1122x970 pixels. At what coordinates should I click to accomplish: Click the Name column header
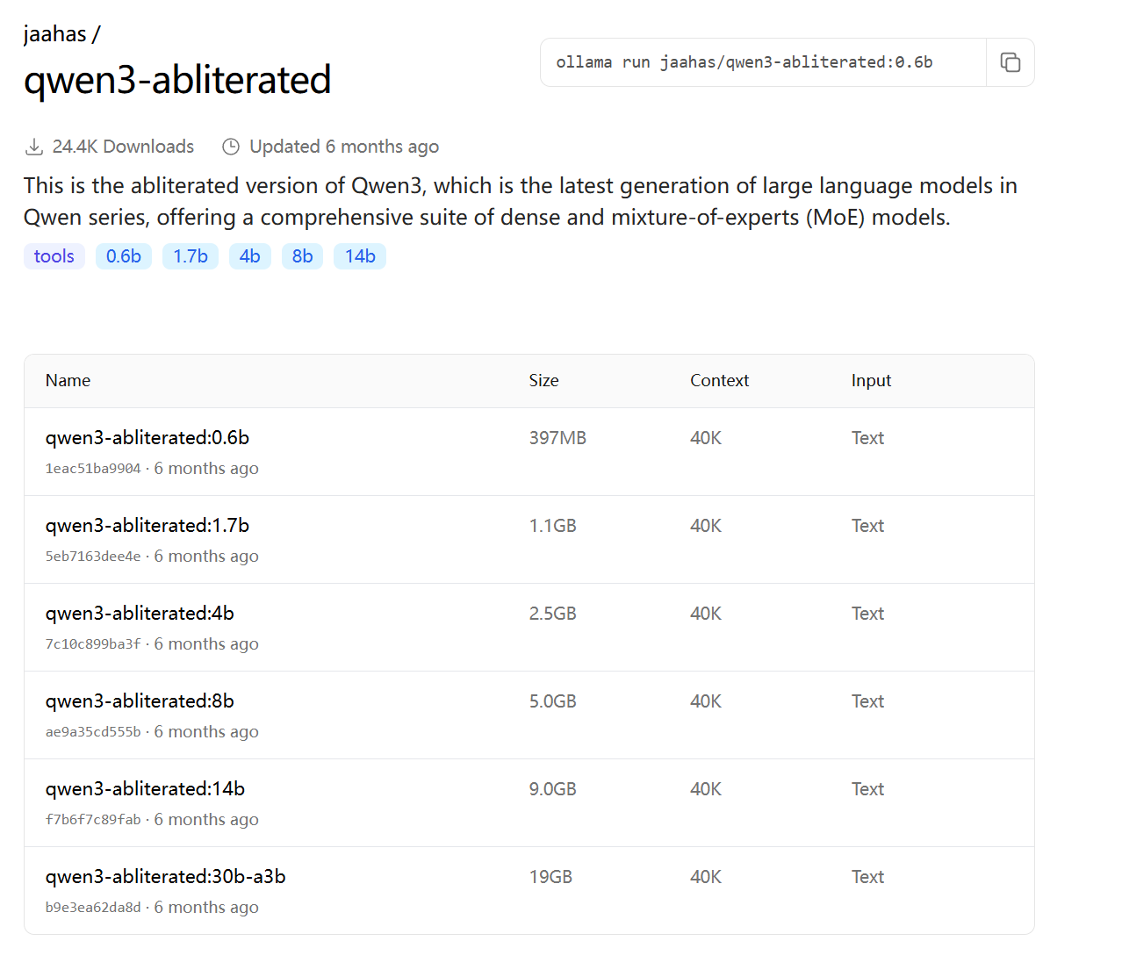point(68,381)
